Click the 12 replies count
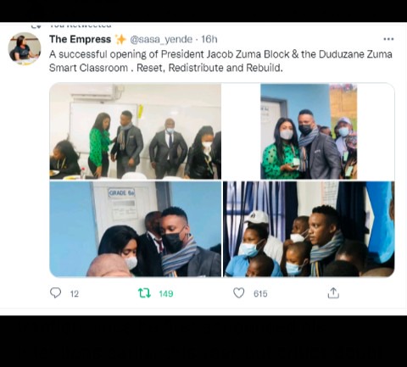The image size is (407, 367). [x=75, y=294]
